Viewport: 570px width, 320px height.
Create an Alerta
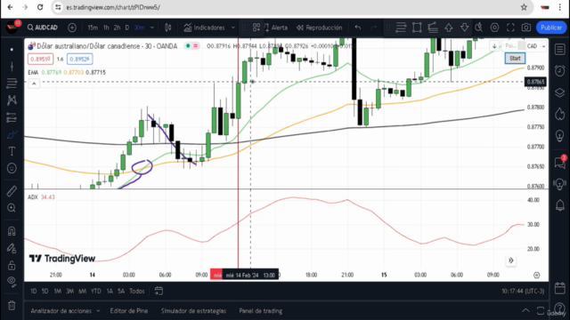(276, 28)
